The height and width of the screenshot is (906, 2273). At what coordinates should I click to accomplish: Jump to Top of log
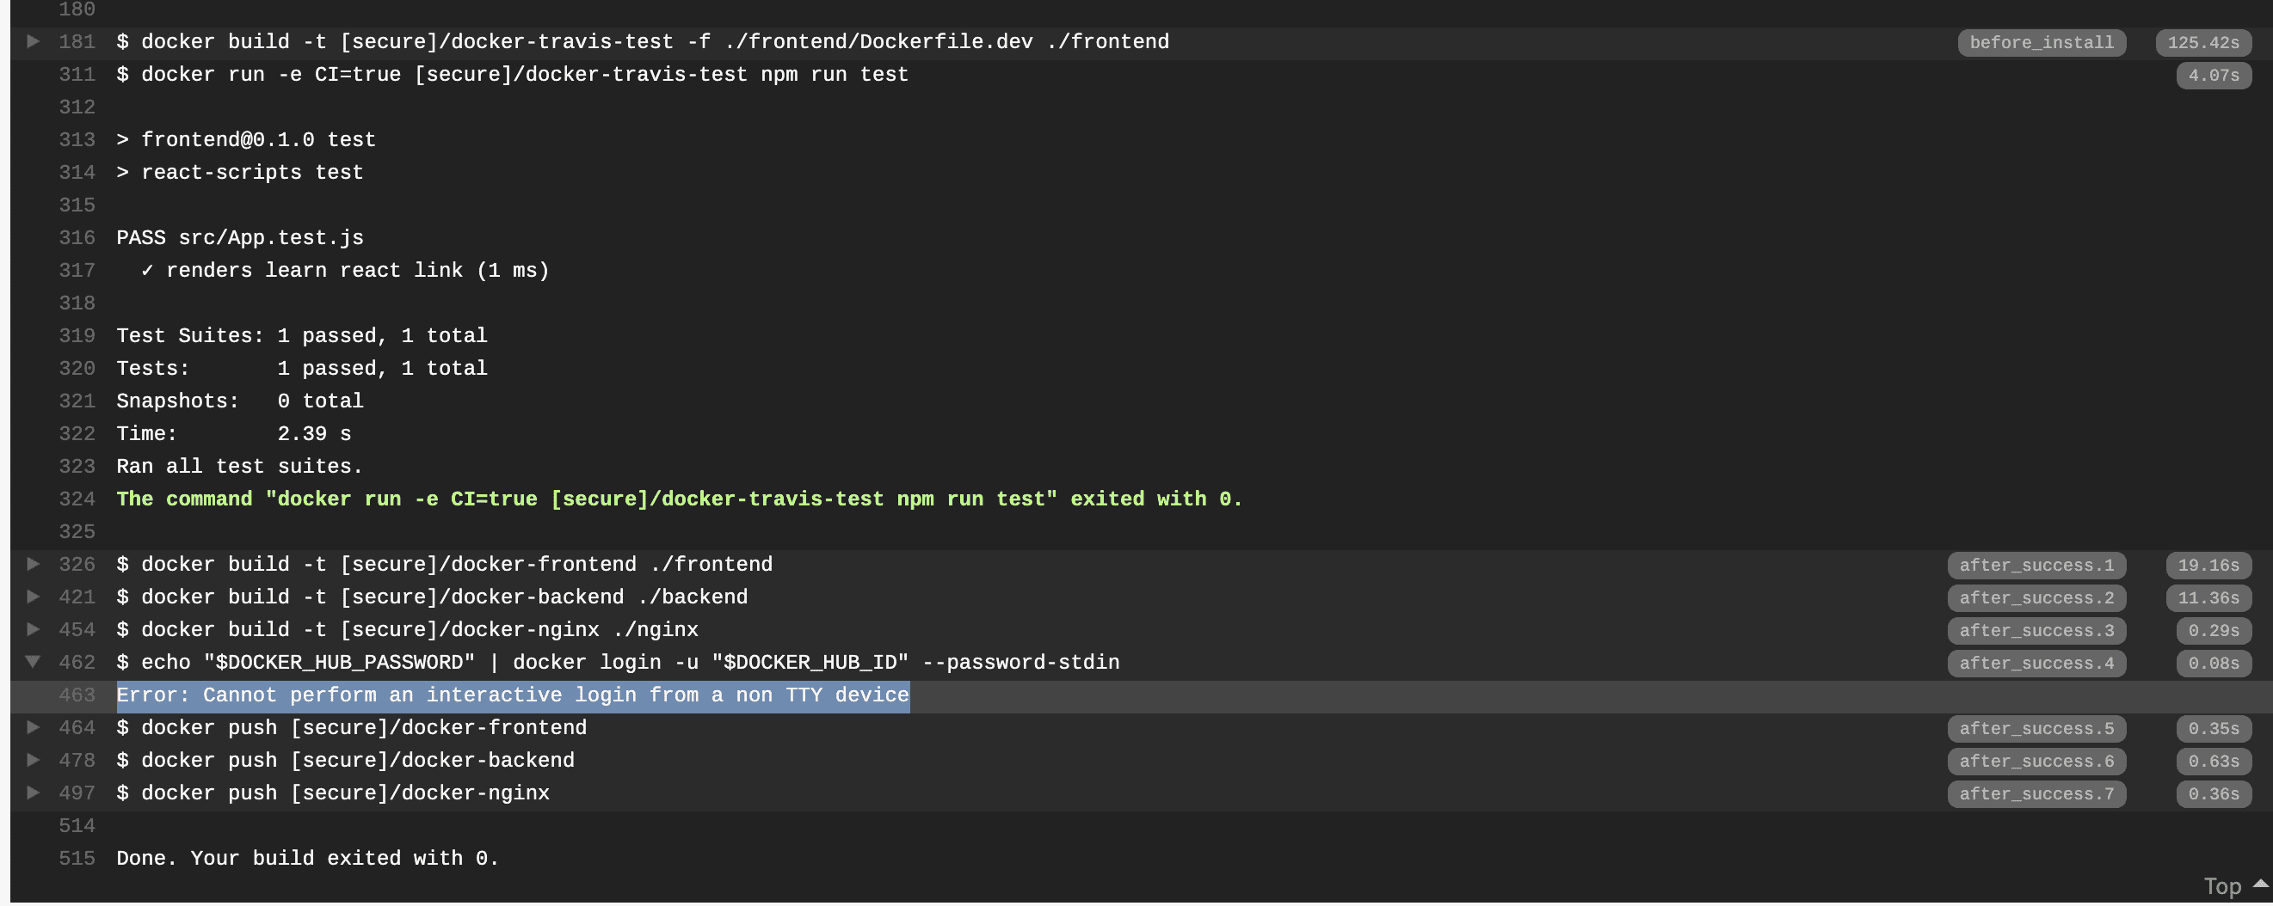(x=2234, y=885)
